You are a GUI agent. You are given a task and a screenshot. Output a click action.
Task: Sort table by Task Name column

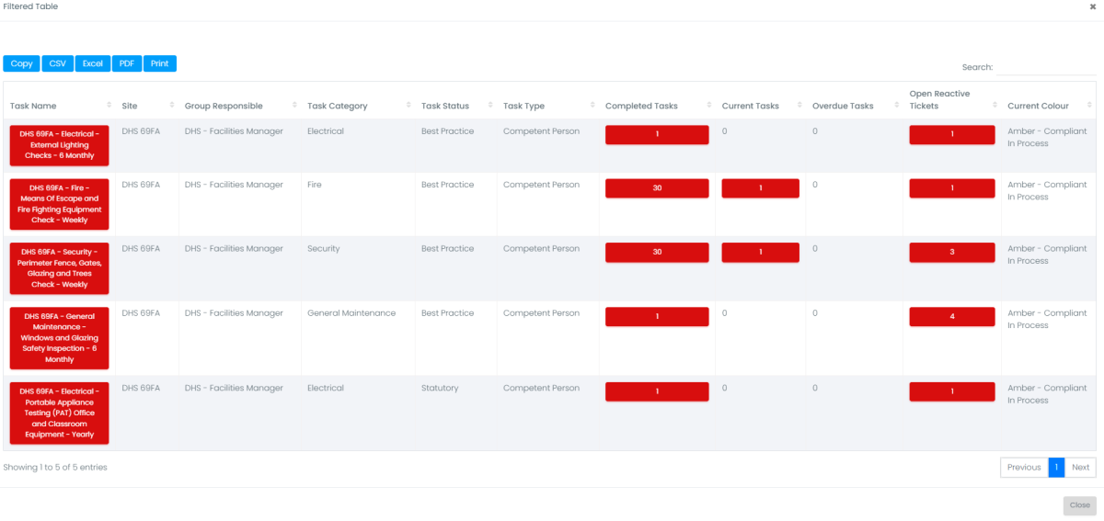33,106
